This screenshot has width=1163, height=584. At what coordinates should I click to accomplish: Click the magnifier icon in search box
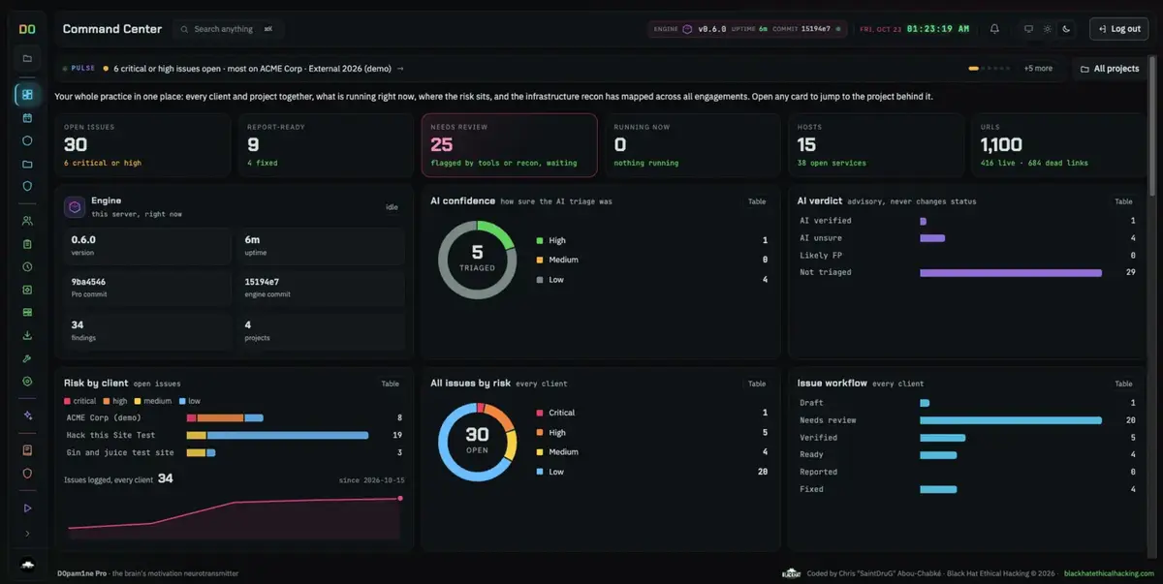(x=184, y=29)
